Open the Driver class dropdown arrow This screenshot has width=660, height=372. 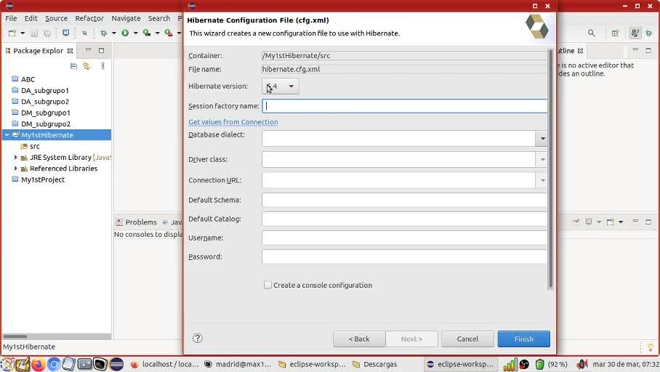click(542, 160)
